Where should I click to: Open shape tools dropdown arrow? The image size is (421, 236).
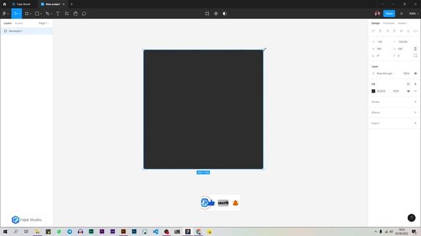pos(41,14)
